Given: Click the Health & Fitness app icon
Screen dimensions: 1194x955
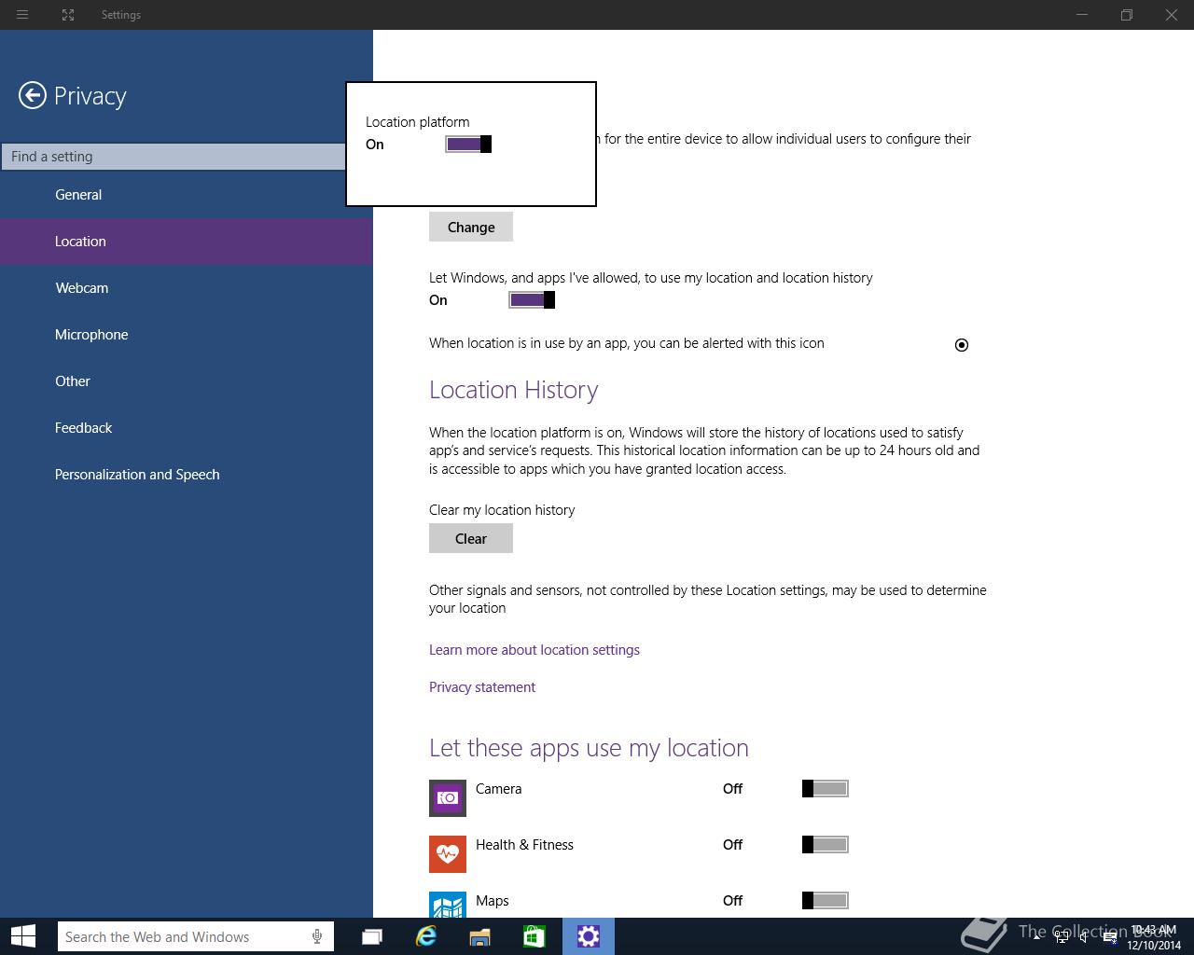Looking at the screenshot, I should (x=448, y=854).
